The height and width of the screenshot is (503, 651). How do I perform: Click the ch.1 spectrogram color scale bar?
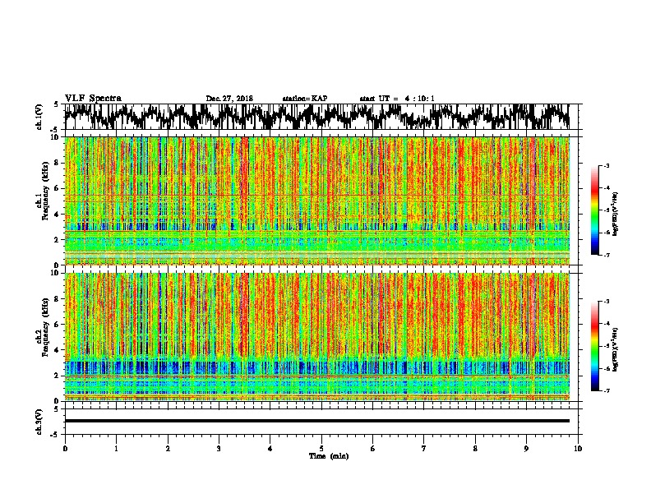click(x=594, y=210)
